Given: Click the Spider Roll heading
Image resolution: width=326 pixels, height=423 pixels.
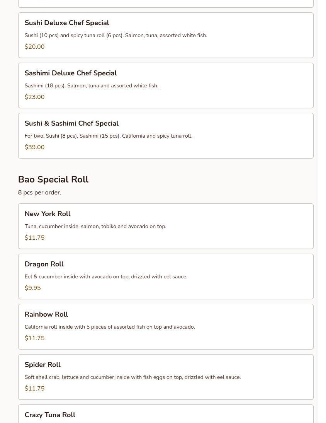Looking at the screenshot, I should [42, 365].
